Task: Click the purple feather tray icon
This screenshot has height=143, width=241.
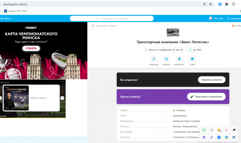Action: click(212, 137)
